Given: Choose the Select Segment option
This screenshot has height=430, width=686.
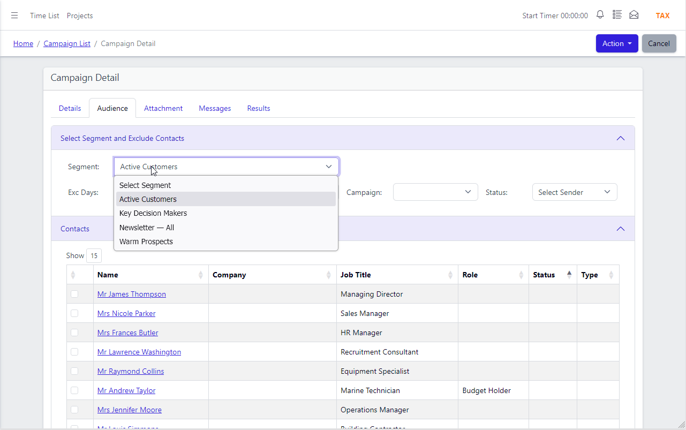Looking at the screenshot, I should click(x=226, y=185).
